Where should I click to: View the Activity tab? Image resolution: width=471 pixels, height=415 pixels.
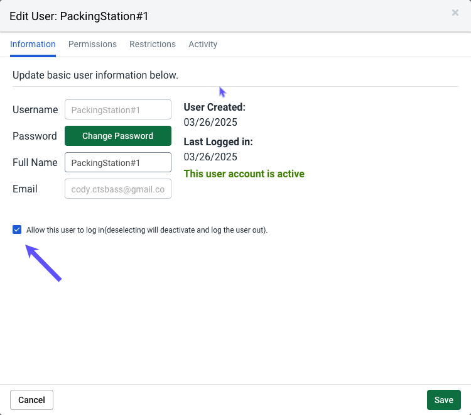click(x=203, y=44)
